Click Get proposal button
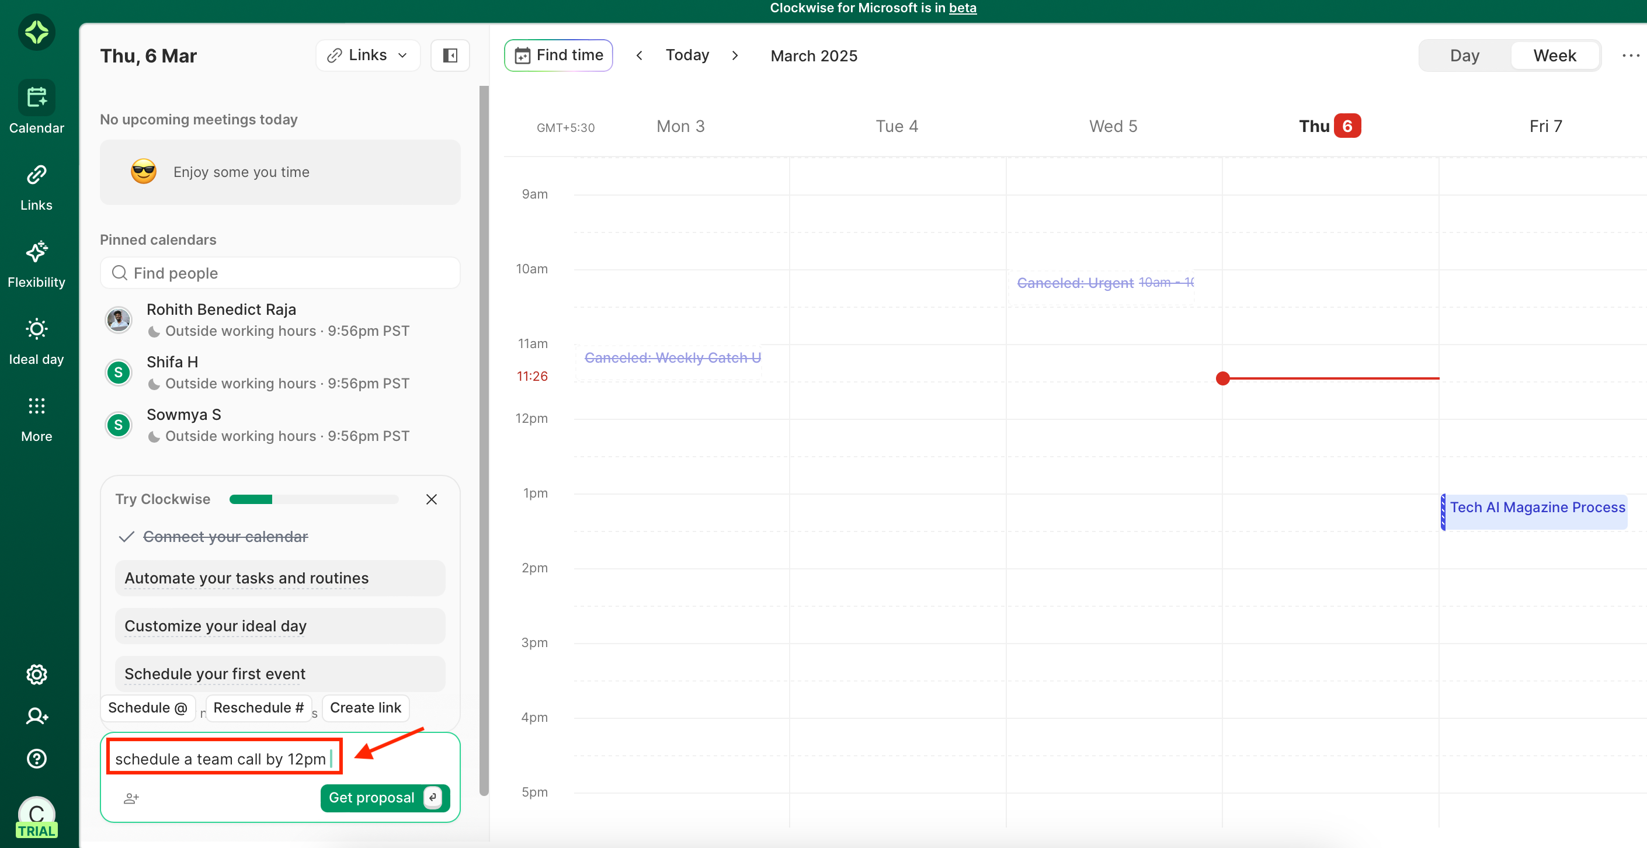Screen dimensions: 1647x848 click(x=385, y=797)
